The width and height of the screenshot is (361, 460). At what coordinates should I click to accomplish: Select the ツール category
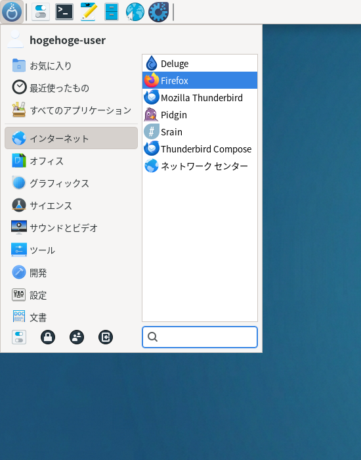click(71, 250)
